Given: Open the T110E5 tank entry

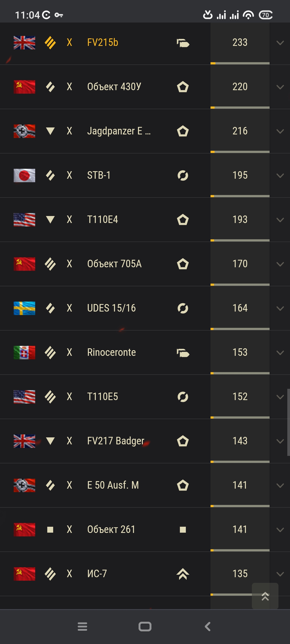Looking at the screenshot, I should 103,397.
